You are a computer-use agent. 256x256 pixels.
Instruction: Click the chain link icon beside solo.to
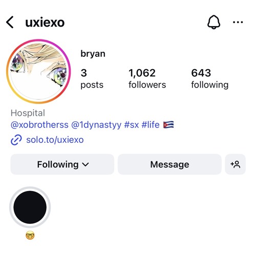point(16,140)
